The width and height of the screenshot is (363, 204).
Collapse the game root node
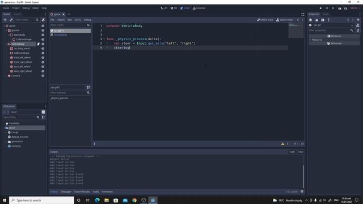coord(4,26)
